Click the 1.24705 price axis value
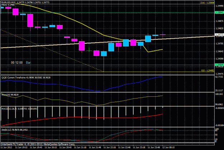Screen dimensions: 224x150 coord(219,44)
